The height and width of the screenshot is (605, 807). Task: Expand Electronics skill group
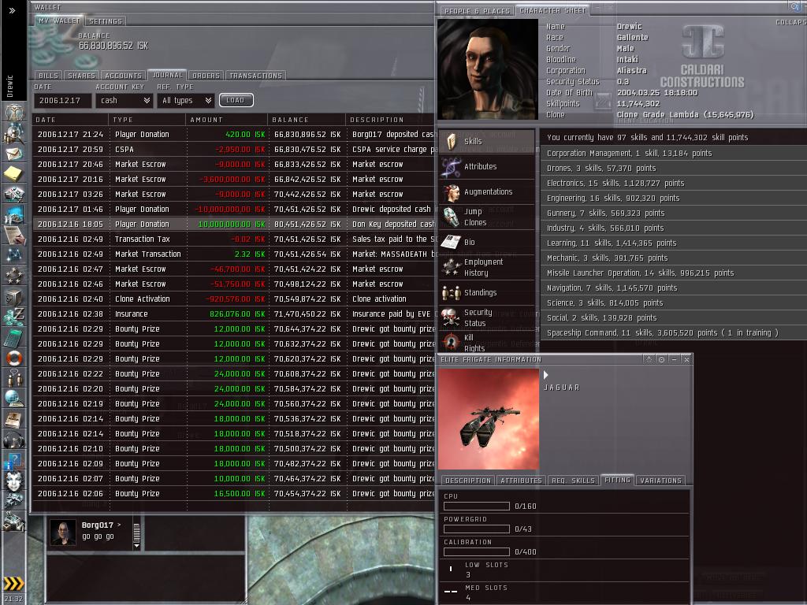point(674,183)
